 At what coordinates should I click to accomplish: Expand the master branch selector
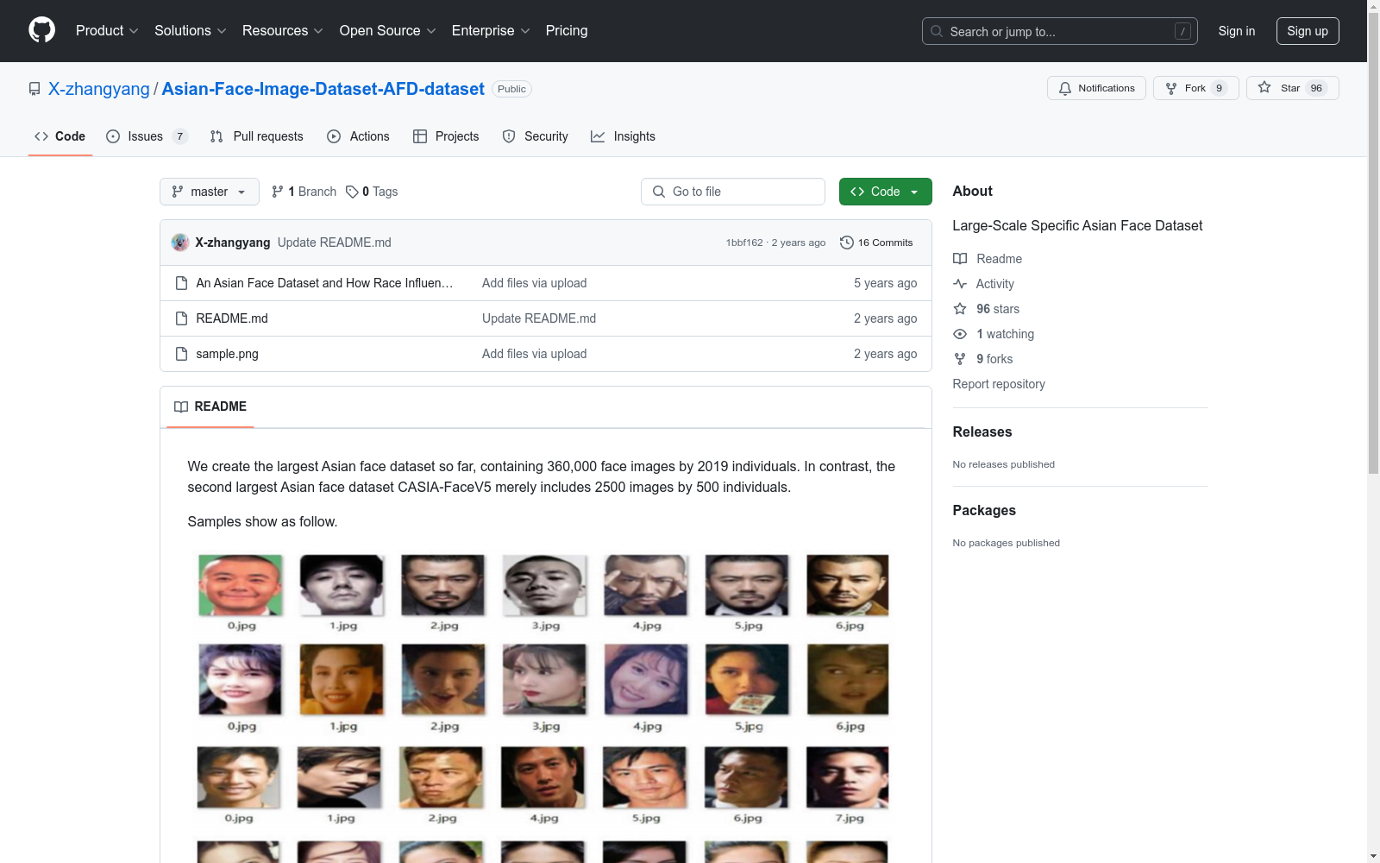coord(209,192)
